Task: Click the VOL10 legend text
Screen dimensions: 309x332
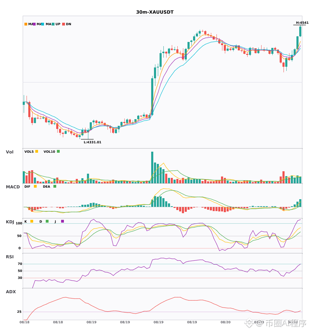Action: (x=49, y=152)
